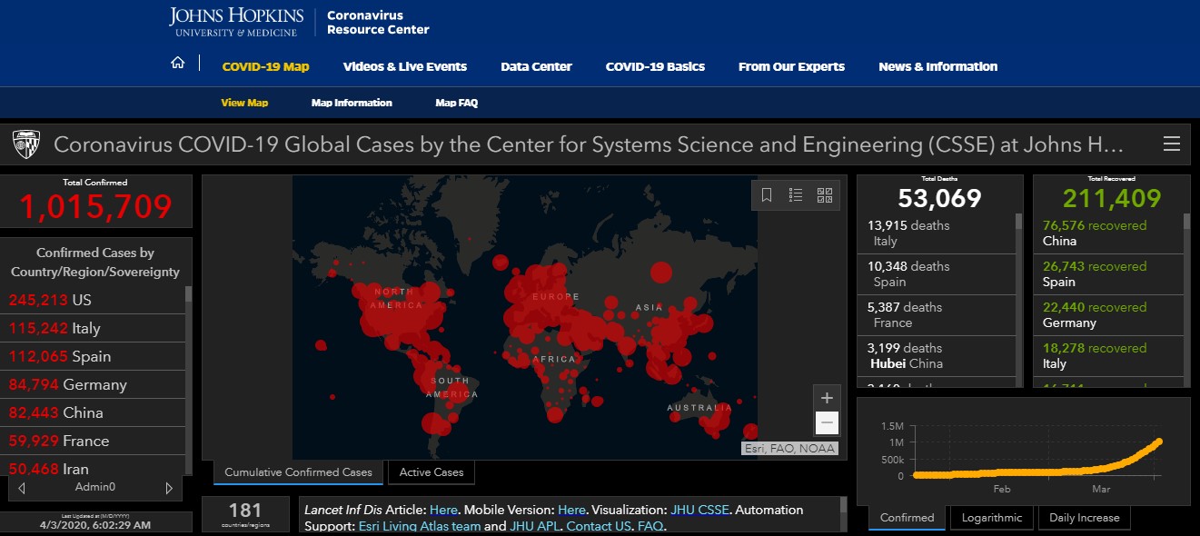Image resolution: width=1200 pixels, height=536 pixels.
Task: Select the Confirmed chart tab
Action: click(x=907, y=518)
